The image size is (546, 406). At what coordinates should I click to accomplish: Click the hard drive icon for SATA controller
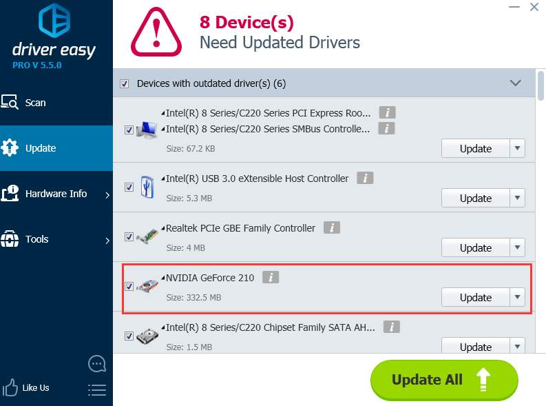[147, 336]
